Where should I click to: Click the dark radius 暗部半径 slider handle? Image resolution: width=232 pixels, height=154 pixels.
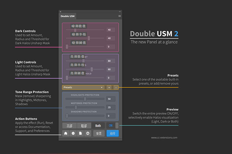tap(89, 38)
